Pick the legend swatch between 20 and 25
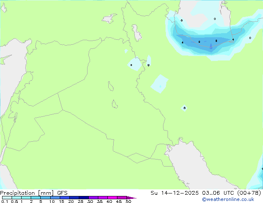This screenshot has height=203, width=263. click(x=74, y=198)
